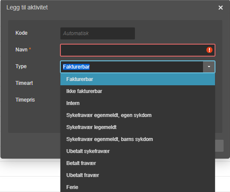Click the Navn required field label

(23, 50)
